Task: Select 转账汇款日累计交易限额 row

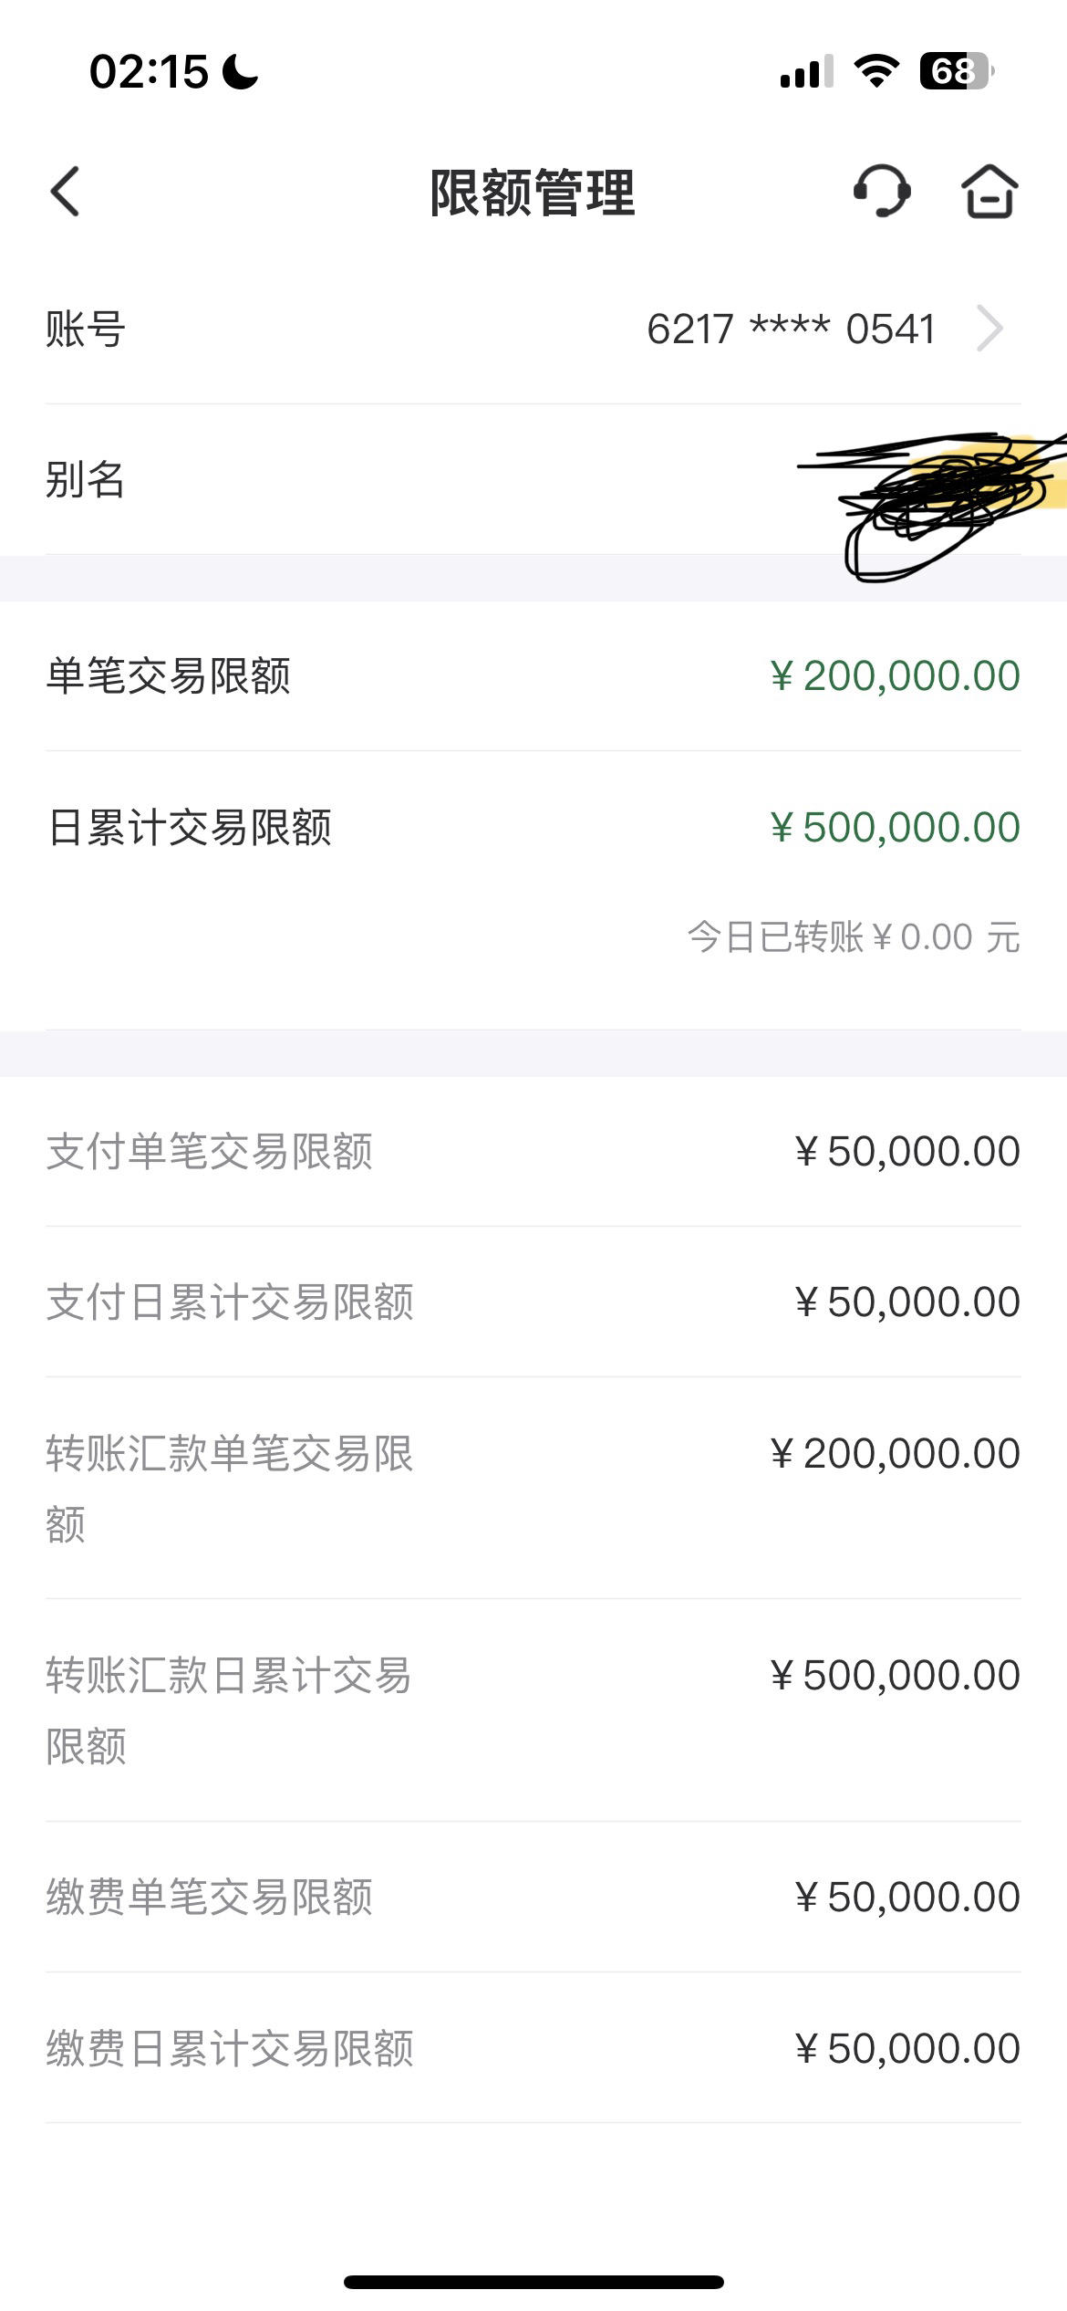Action: pos(533,1710)
